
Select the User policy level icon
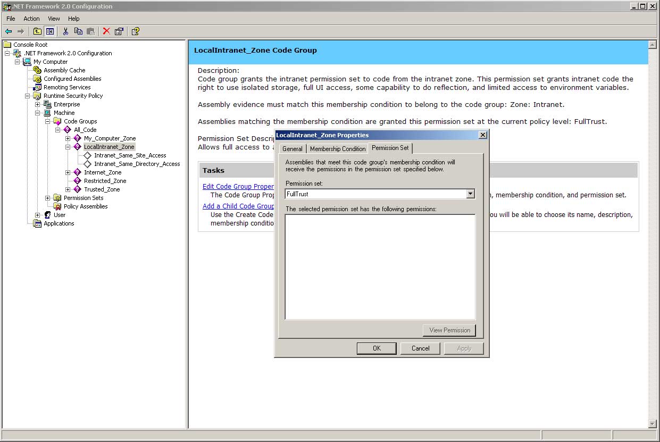pyautogui.click(x=47, y=215)
